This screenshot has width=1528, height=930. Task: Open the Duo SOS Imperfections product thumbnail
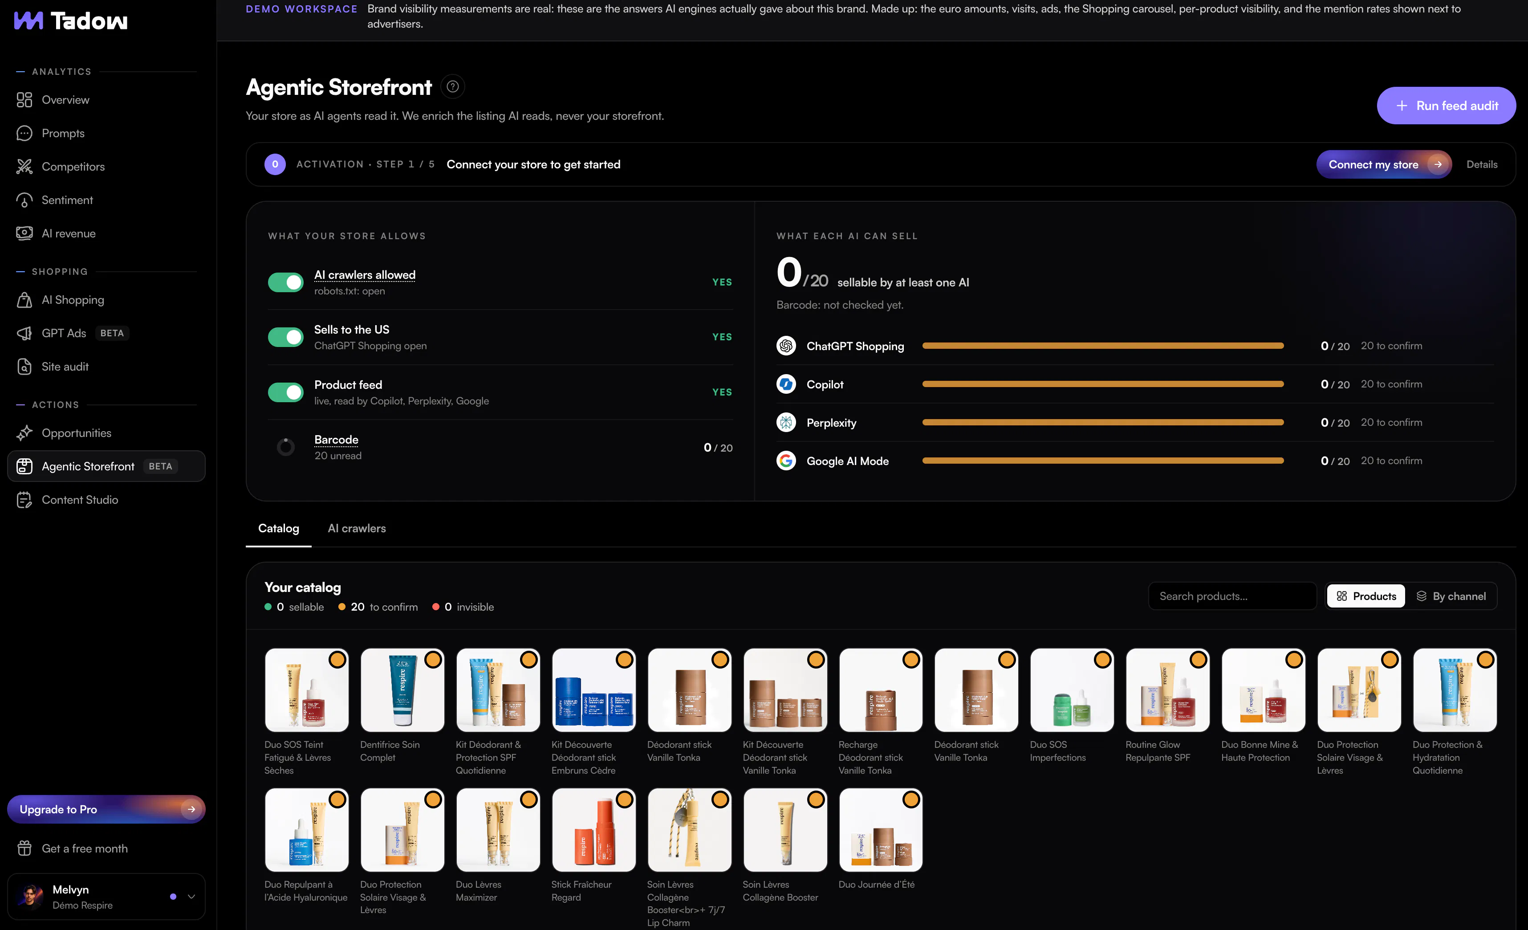tap(1072, 690)
